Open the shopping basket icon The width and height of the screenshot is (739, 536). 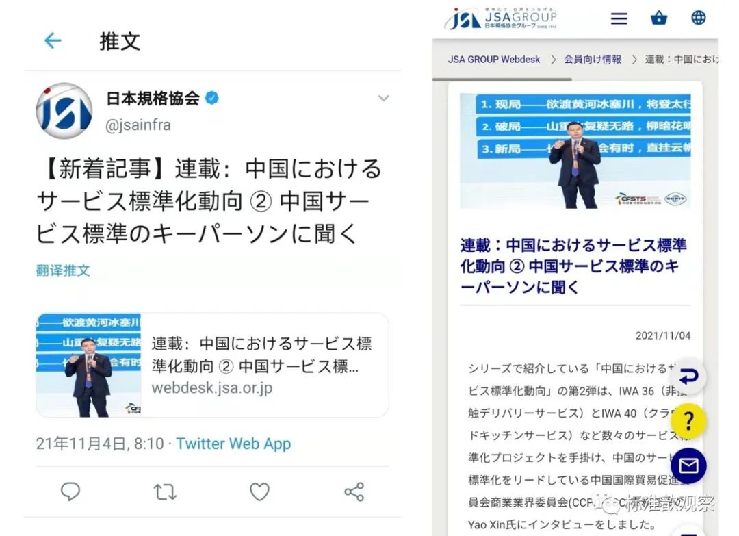[658, 18]
